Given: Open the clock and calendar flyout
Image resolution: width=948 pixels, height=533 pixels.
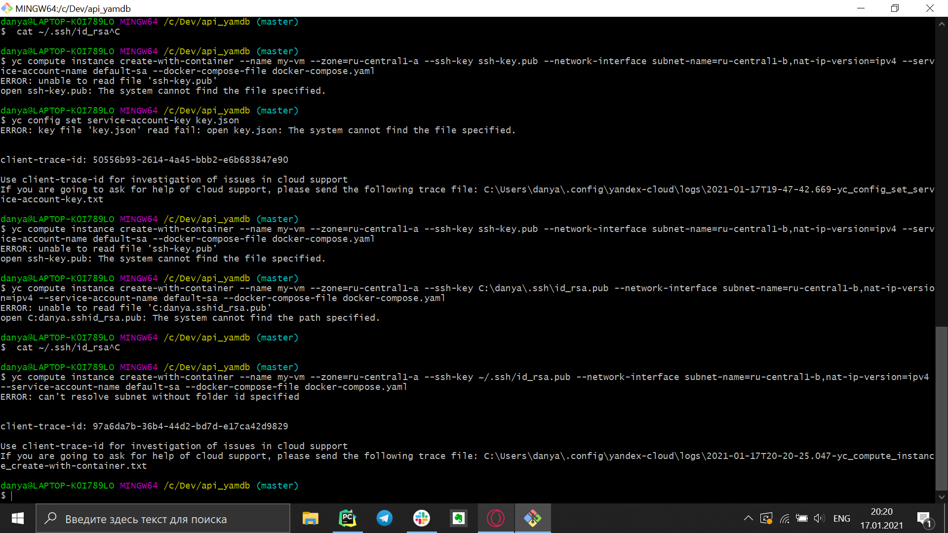Looking at the screenshot, I should click(881, 518).
